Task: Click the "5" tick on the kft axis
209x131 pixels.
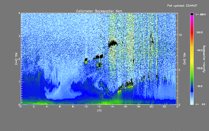Action: [x=179, y=70]
